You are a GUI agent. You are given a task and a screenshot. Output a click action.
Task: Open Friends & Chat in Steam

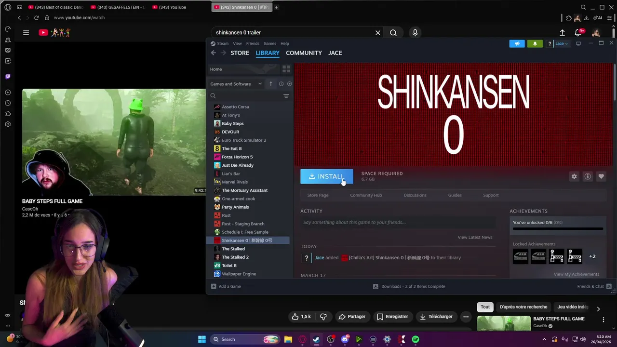pyautogui.click(x=594, y=286)
